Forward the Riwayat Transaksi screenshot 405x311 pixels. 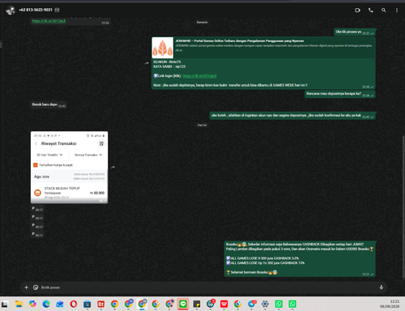(x=113, y=168)
